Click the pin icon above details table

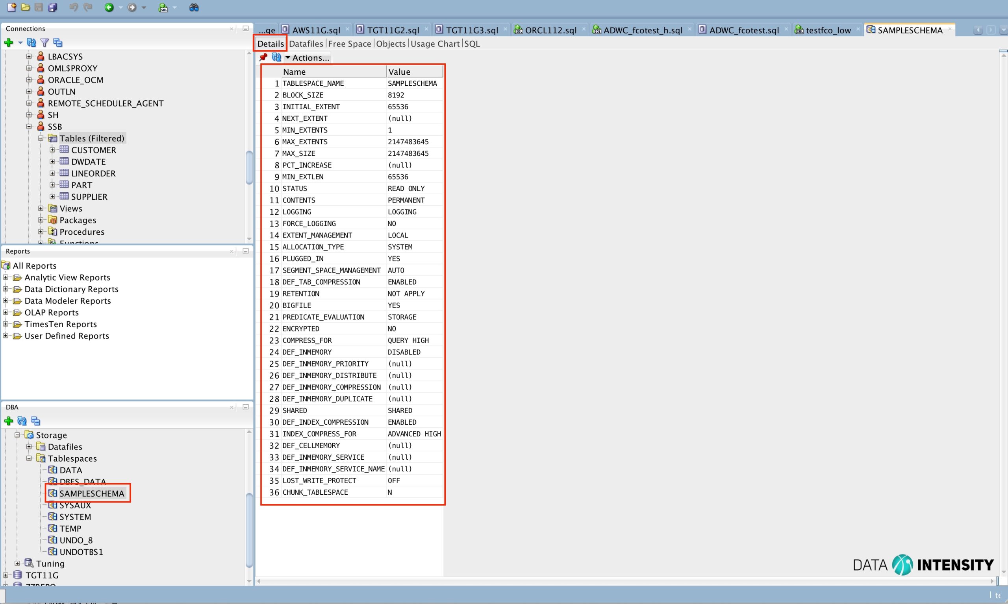263,57
